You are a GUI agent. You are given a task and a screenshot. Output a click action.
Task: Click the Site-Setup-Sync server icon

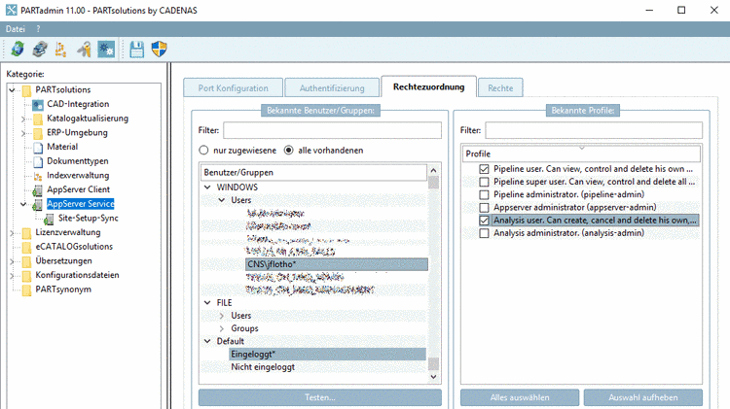(49, 219)
